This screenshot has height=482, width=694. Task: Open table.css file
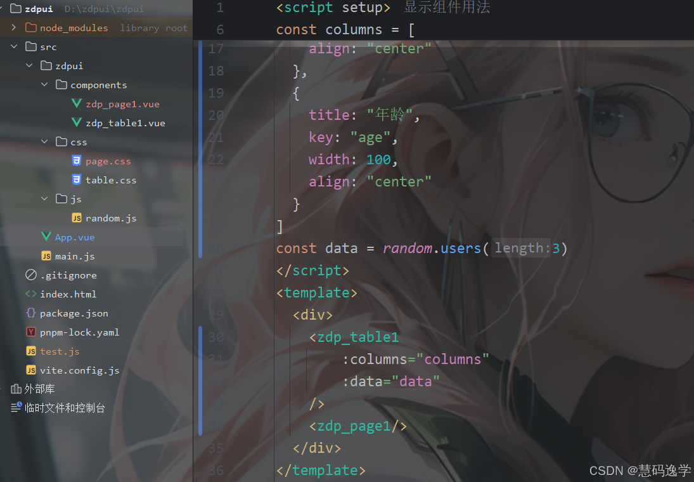[111, 180]
